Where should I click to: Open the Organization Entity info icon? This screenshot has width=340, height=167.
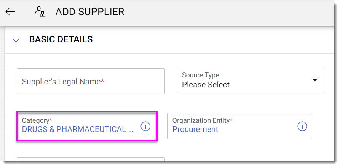[302, 127]
